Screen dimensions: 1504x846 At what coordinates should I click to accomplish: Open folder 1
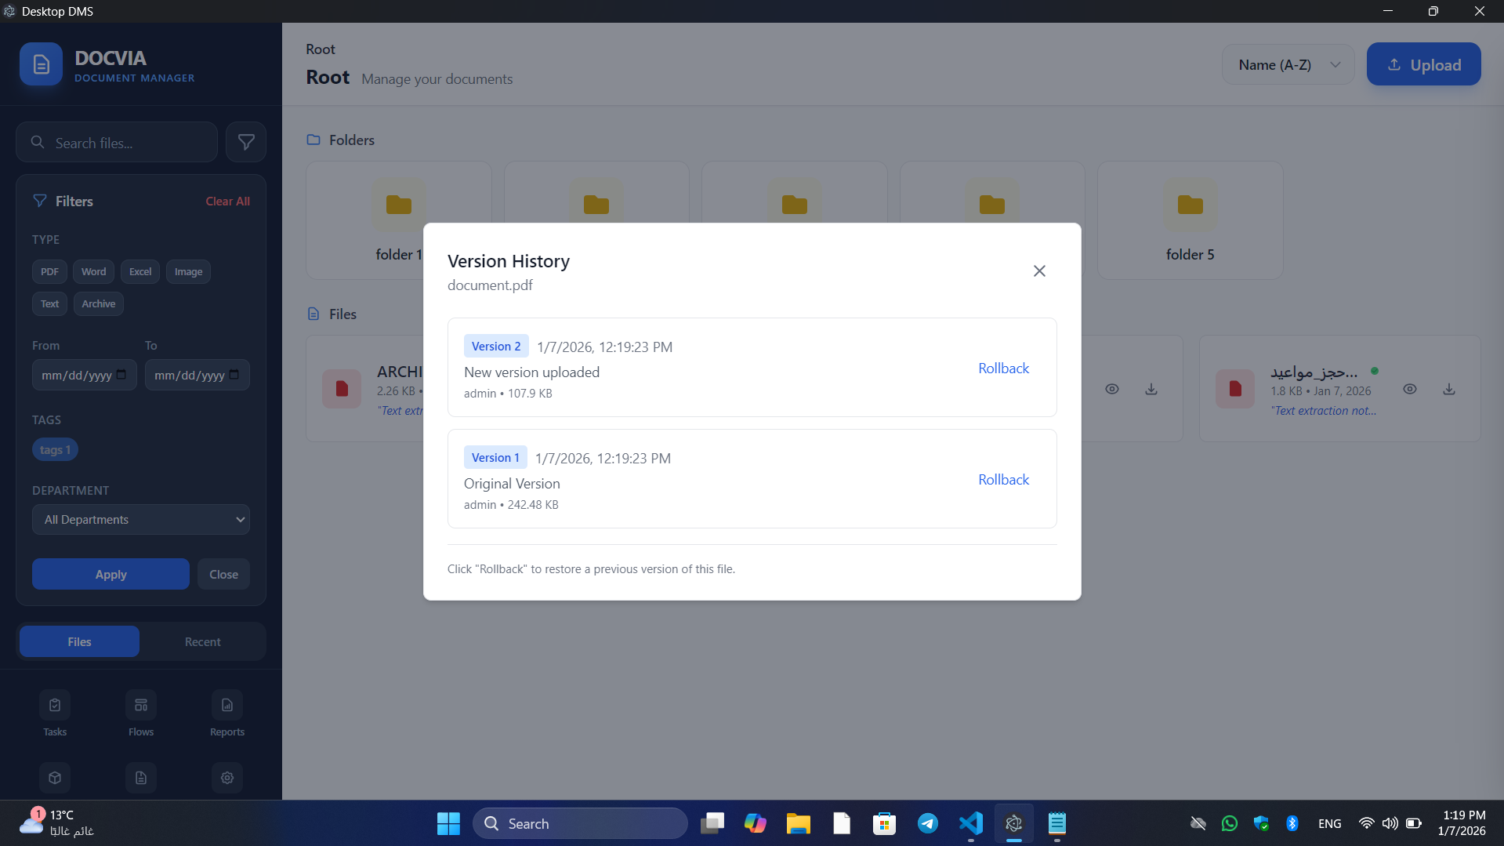399,220
